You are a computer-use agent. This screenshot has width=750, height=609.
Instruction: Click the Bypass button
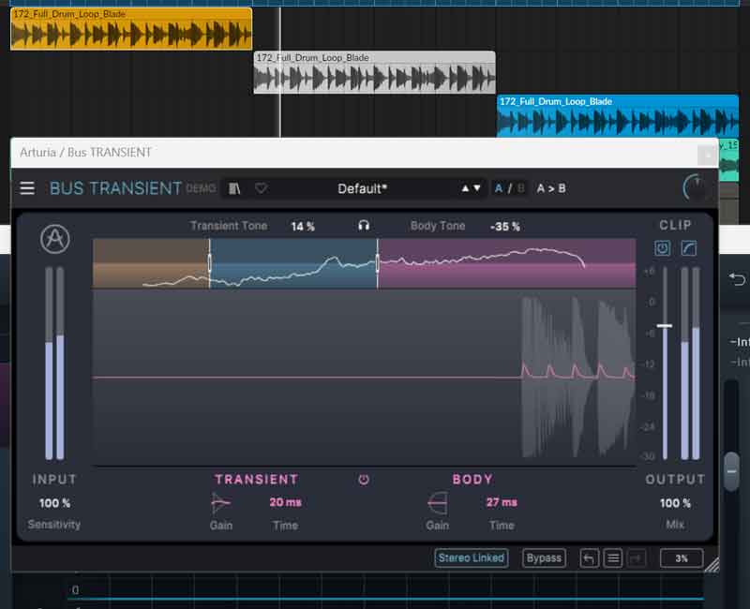tap(544, 558)
